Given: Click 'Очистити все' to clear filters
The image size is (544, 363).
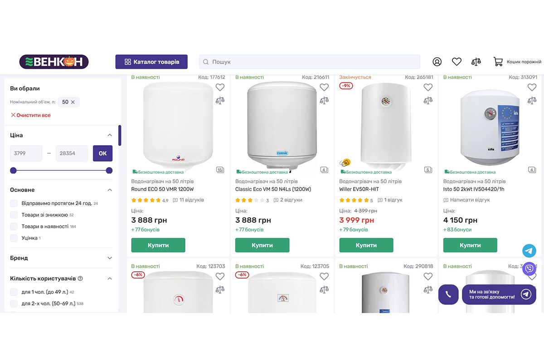Looking at the screenshot, I should click(x=31, y=115).
